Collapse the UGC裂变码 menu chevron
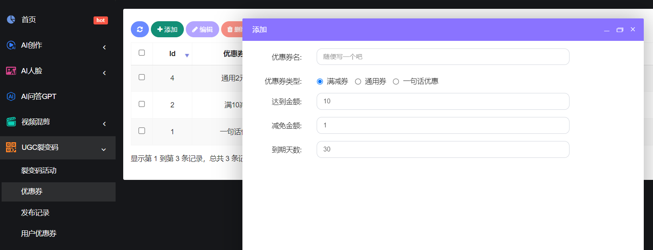653x250 pixels. (x=104, y=149)
